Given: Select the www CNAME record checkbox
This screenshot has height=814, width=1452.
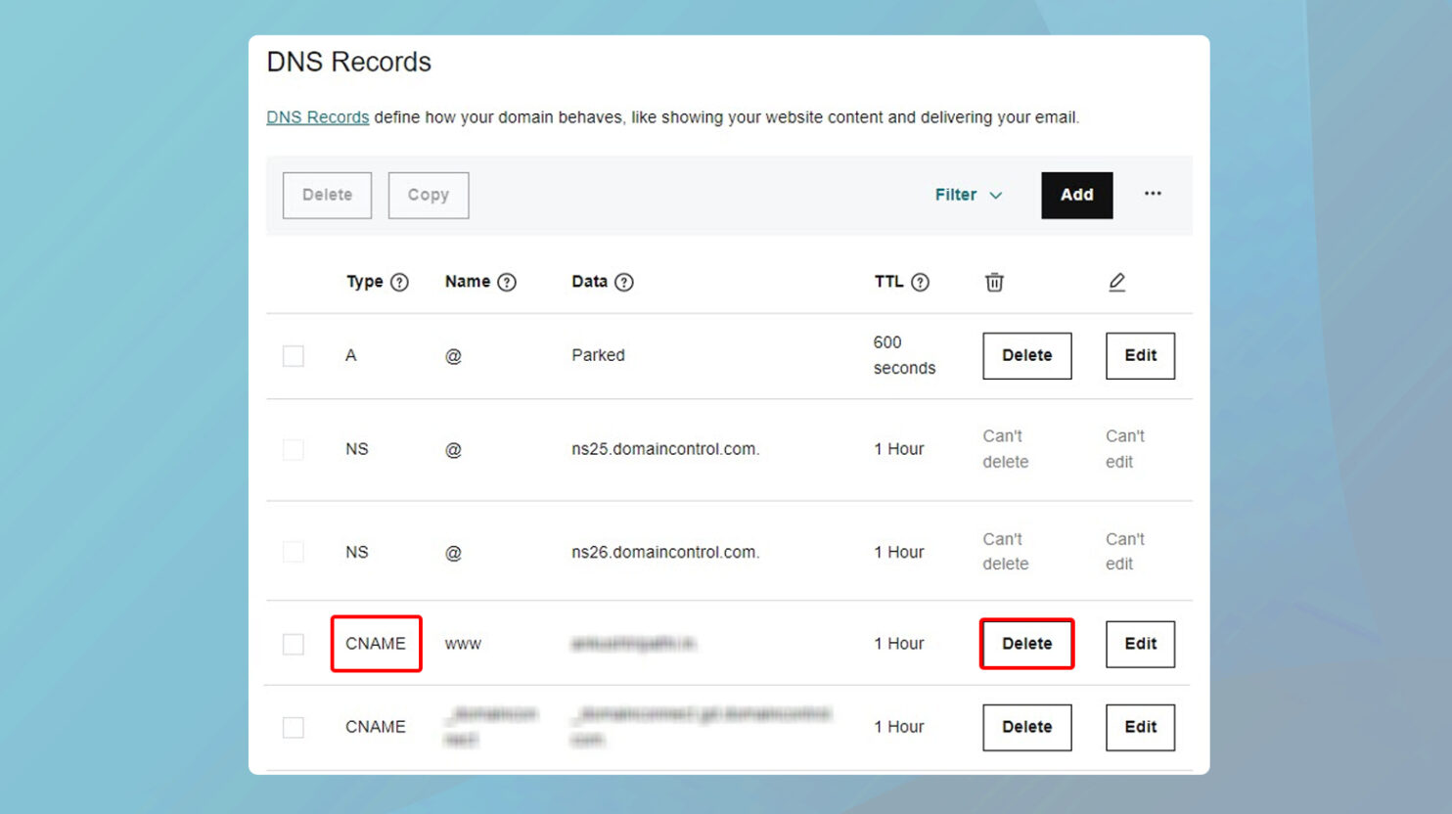Looking at the screenshot, I should 294,644.
